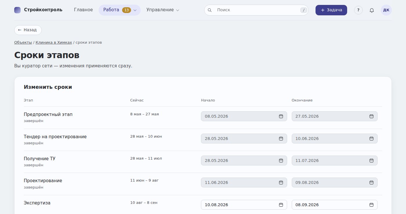Expand the Работа dropdown menu
This screenshot has height=214, width=406.
click(119, 10)
